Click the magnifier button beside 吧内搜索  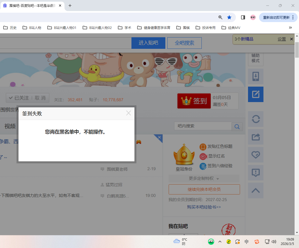click(237, 126)
